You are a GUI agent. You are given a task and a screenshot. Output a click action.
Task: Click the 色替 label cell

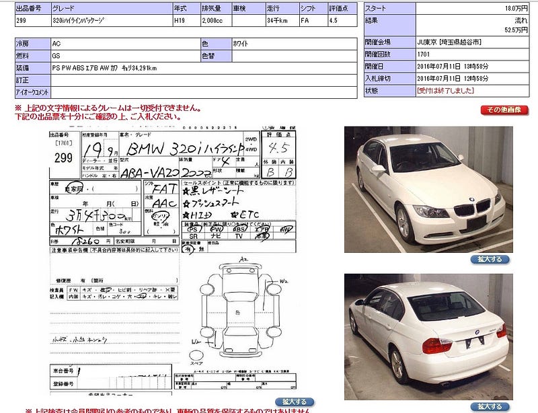point(216,56)
